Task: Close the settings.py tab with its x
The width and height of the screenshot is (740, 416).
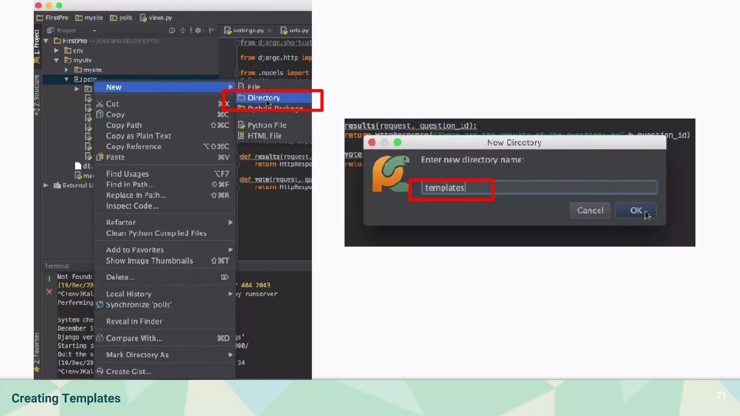Action: coord(270,30)
